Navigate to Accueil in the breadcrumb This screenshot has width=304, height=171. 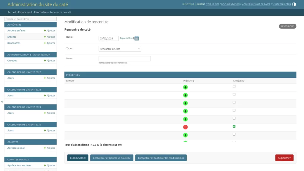tap(12, 12)
